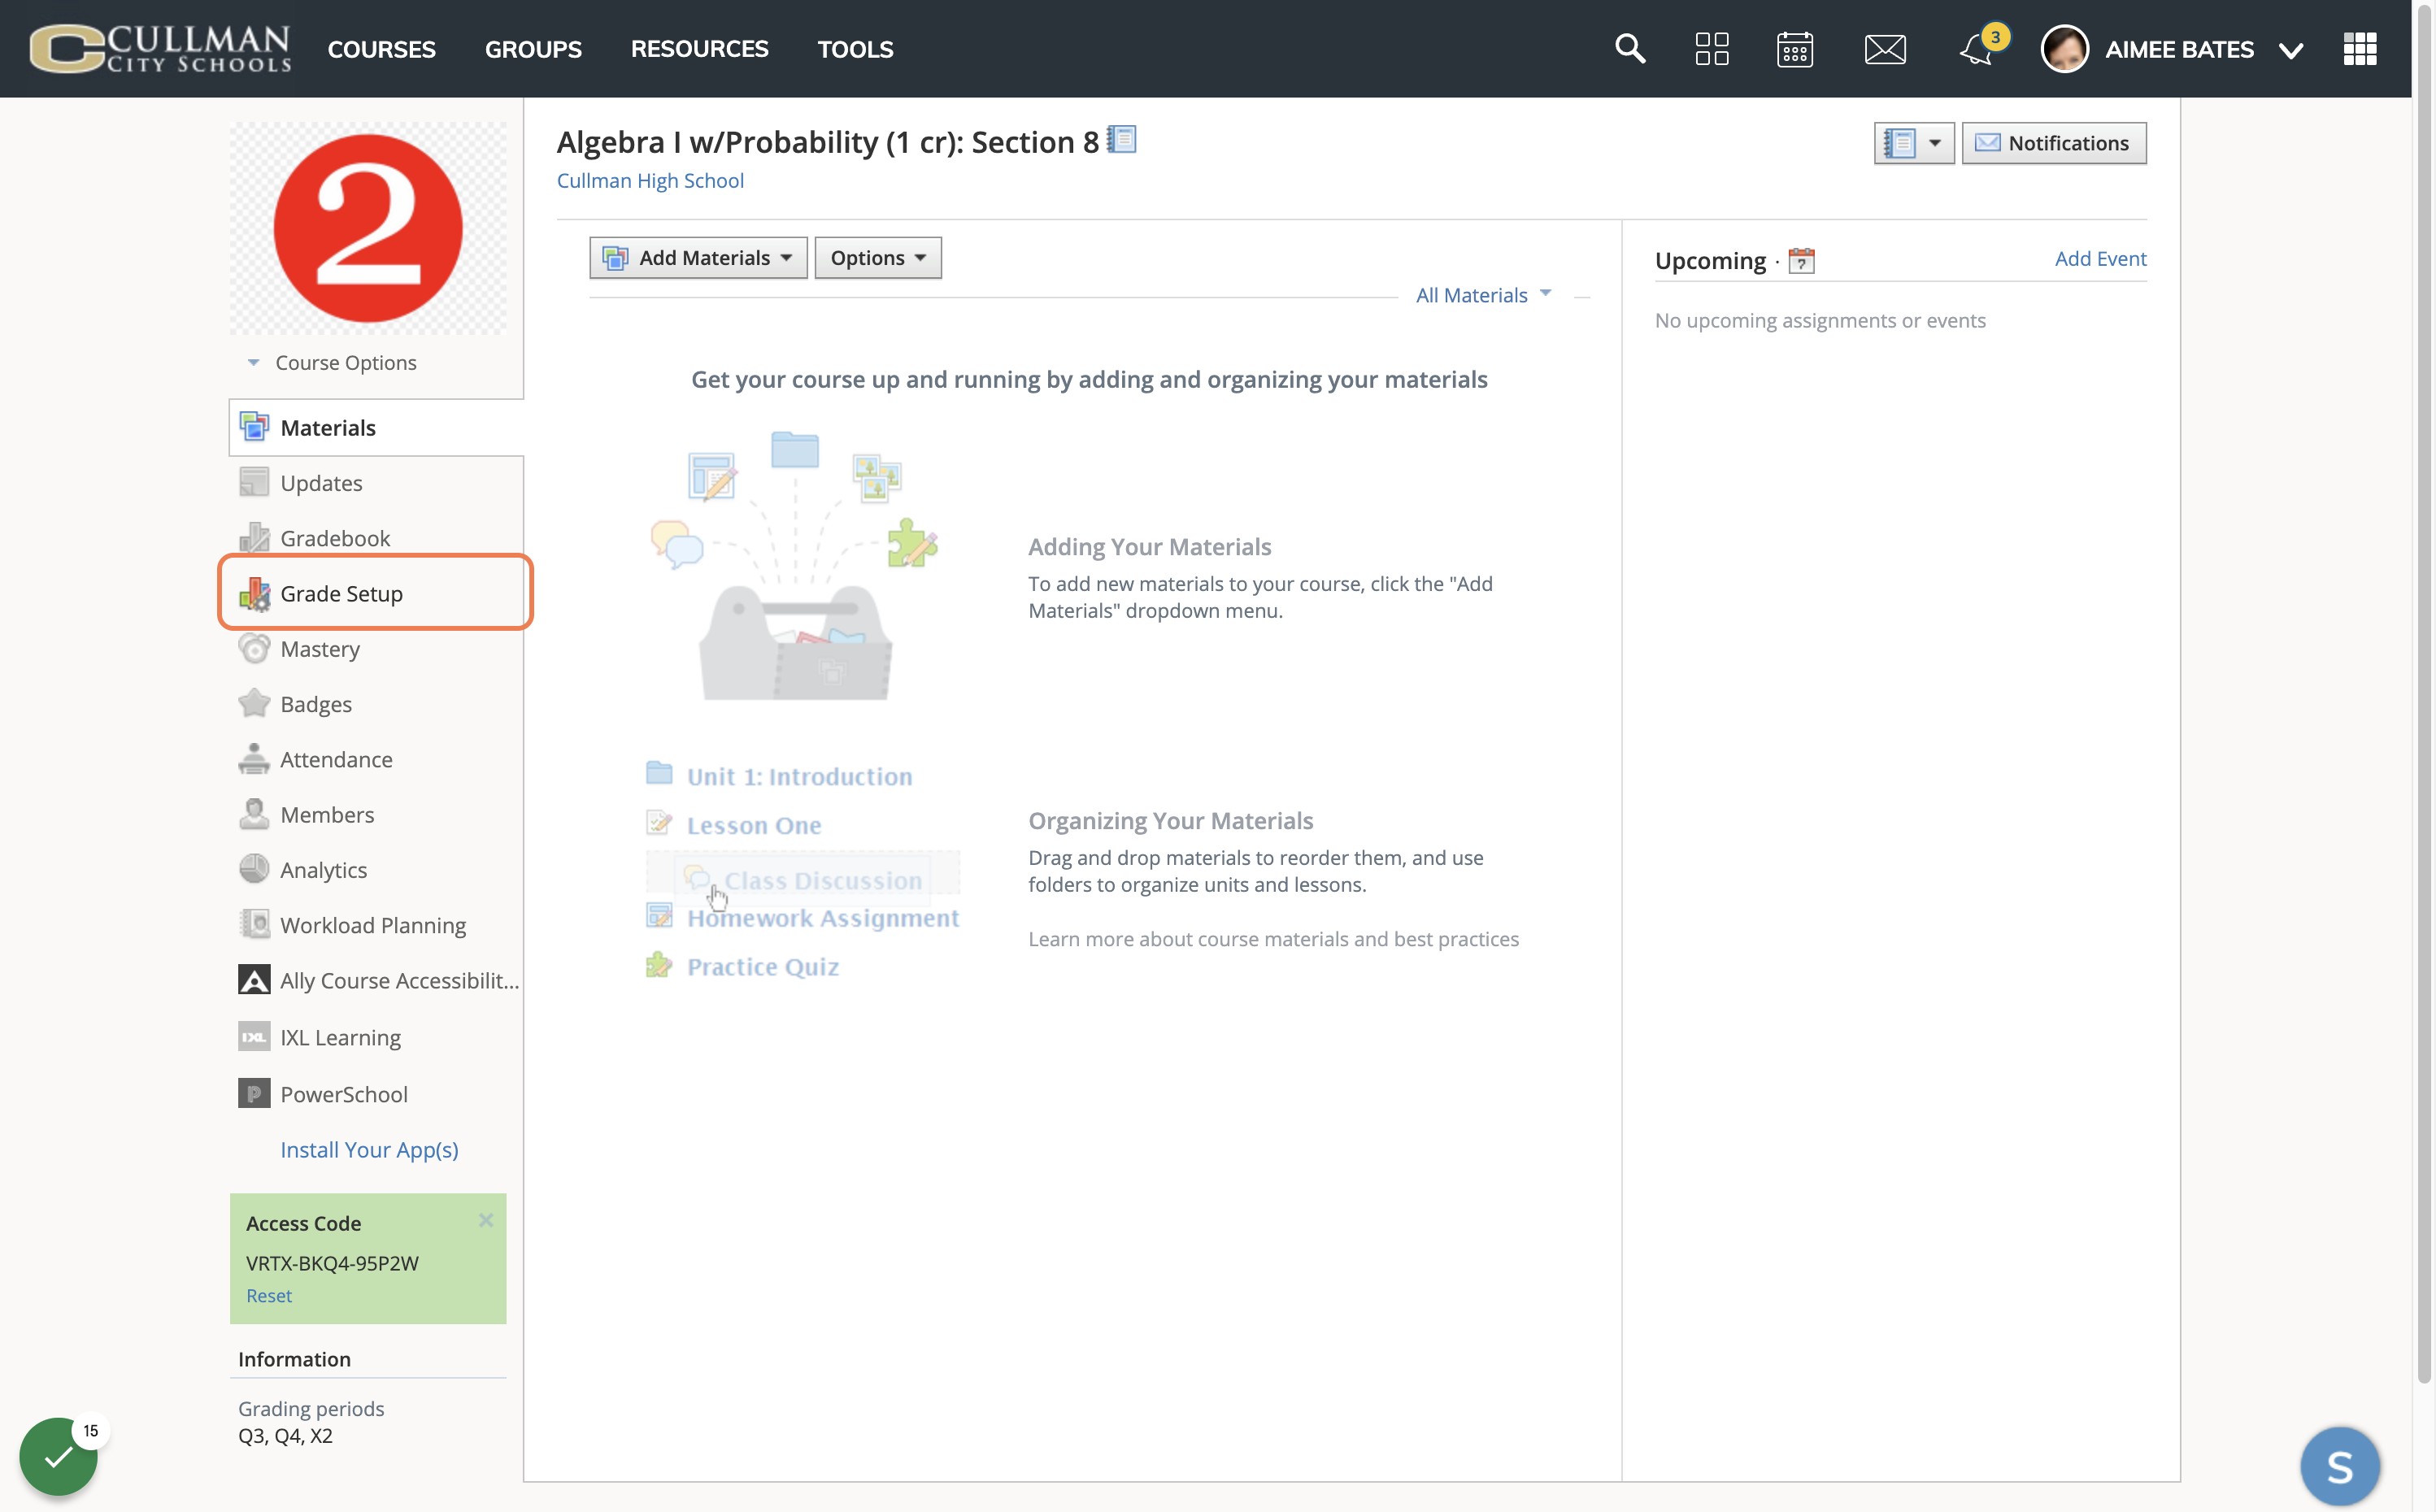The width and height of the screenshot is (2436, 1512).
Task: Open the Options dropdown
Action: tap(878, 258)
